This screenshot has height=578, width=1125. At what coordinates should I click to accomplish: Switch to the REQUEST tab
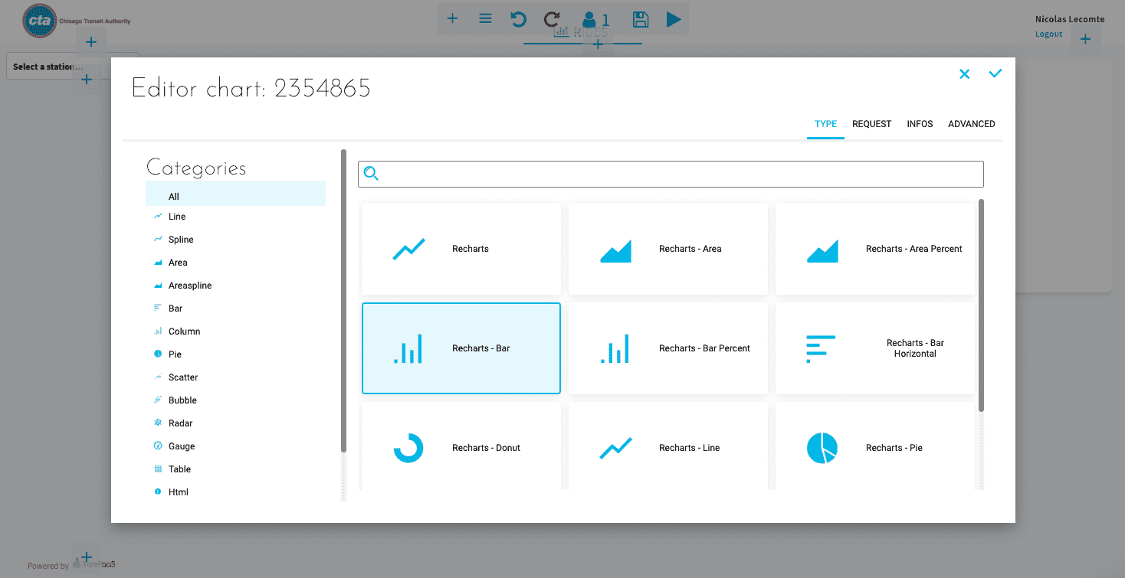pos(872,124)
